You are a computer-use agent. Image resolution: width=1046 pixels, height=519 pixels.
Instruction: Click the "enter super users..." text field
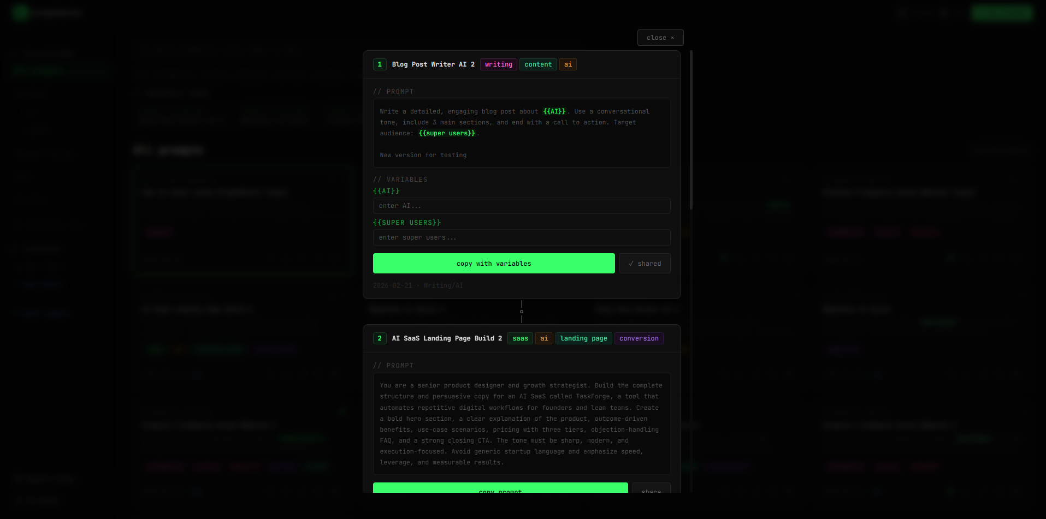[x=522, y=237]
